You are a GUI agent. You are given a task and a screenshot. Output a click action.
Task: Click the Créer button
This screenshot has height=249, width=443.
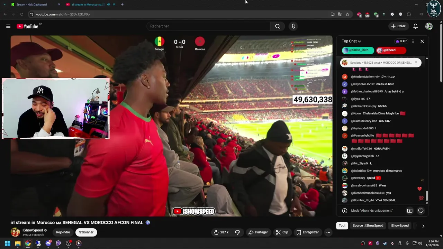398,26
